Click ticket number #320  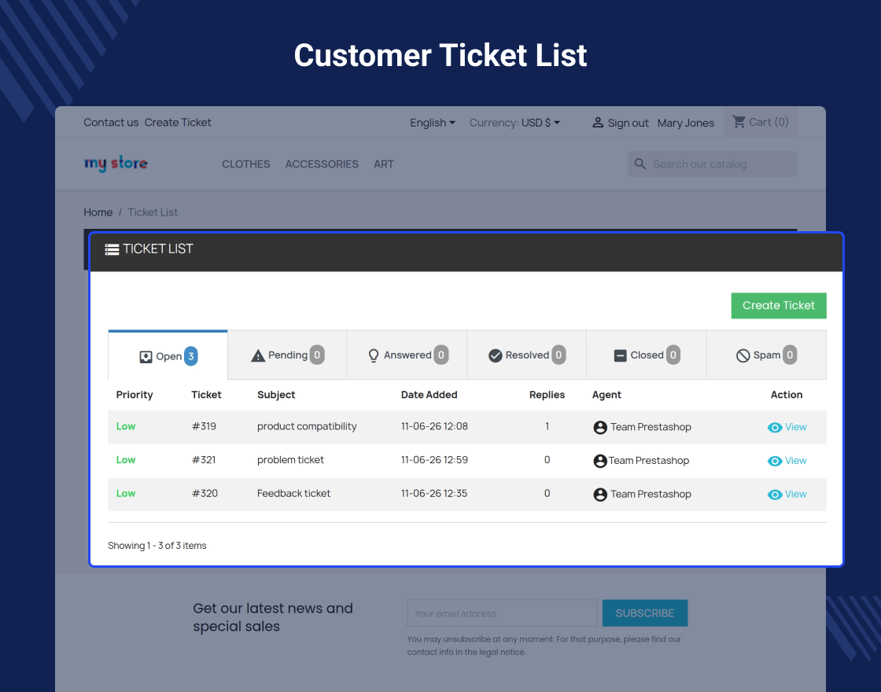pos(205,494)
